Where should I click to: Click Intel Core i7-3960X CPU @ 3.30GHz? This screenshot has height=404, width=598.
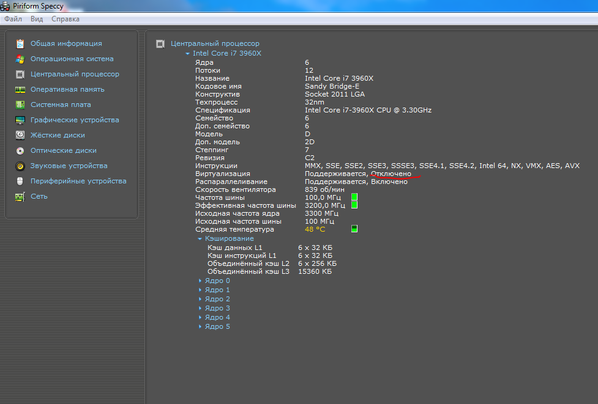click(368, 110)
